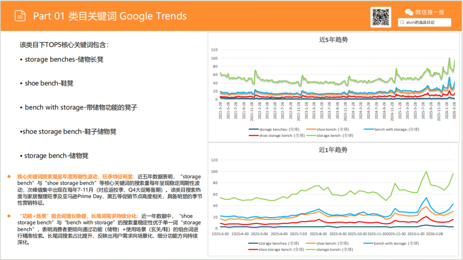Click the orange heading 核心关键词搜索量呈年度周期性波动
The width and height of the screenshot is (463, 260).
click(x=75, y=176)
